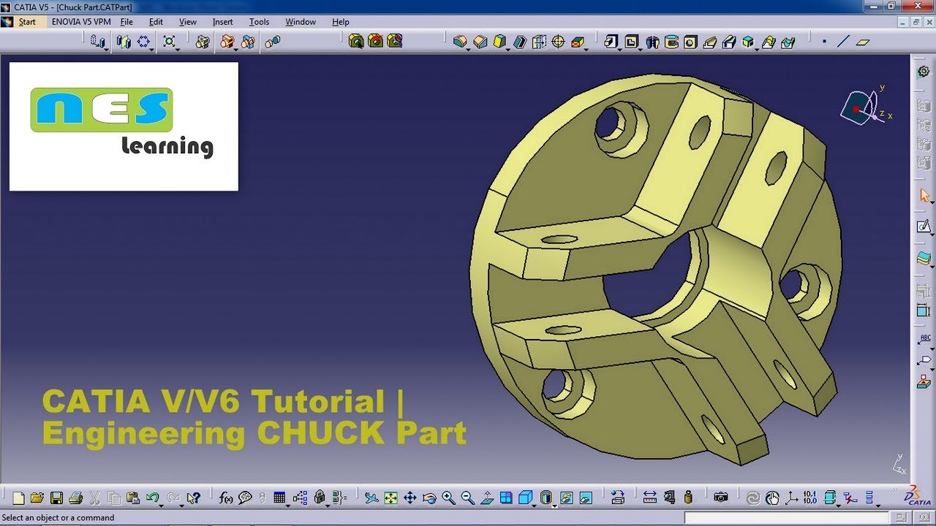Image resolution: width=936 pixels, height=526 pixels.
Task: Zoom In with the magnifier plus
Action: [448, 498]
